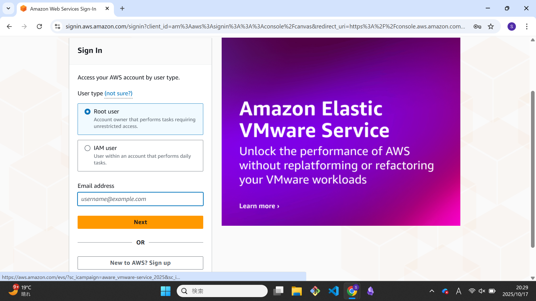Click the 'not sure?' user type link
Screen dimensions: 536x301
click(118, 93)
